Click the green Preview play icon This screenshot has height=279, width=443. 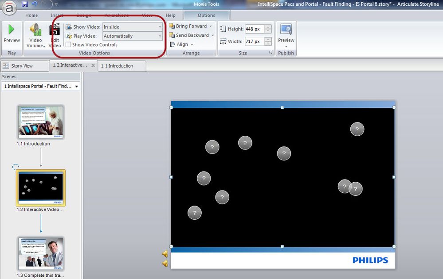pyautogui.click(x=11, y=29)
